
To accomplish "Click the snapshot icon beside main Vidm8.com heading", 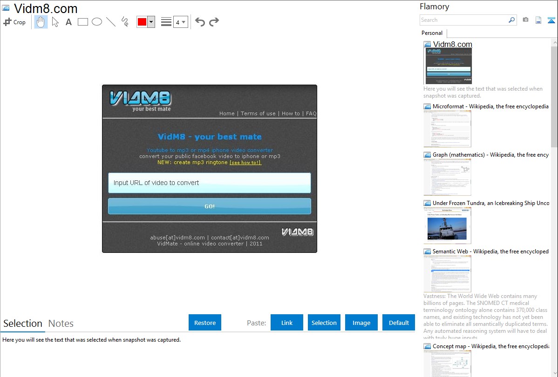I will pyautogui.click(x=6, y=8).
